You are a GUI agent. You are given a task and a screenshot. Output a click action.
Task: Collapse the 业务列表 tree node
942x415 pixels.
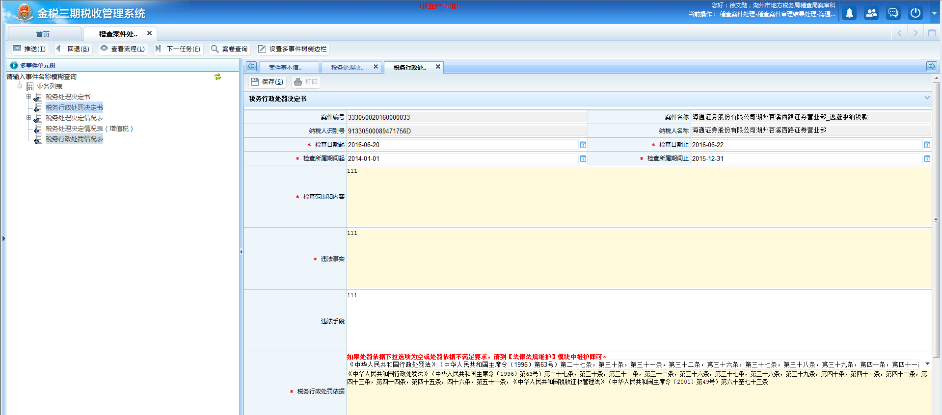pyautogui.click(x=20, y=86)
